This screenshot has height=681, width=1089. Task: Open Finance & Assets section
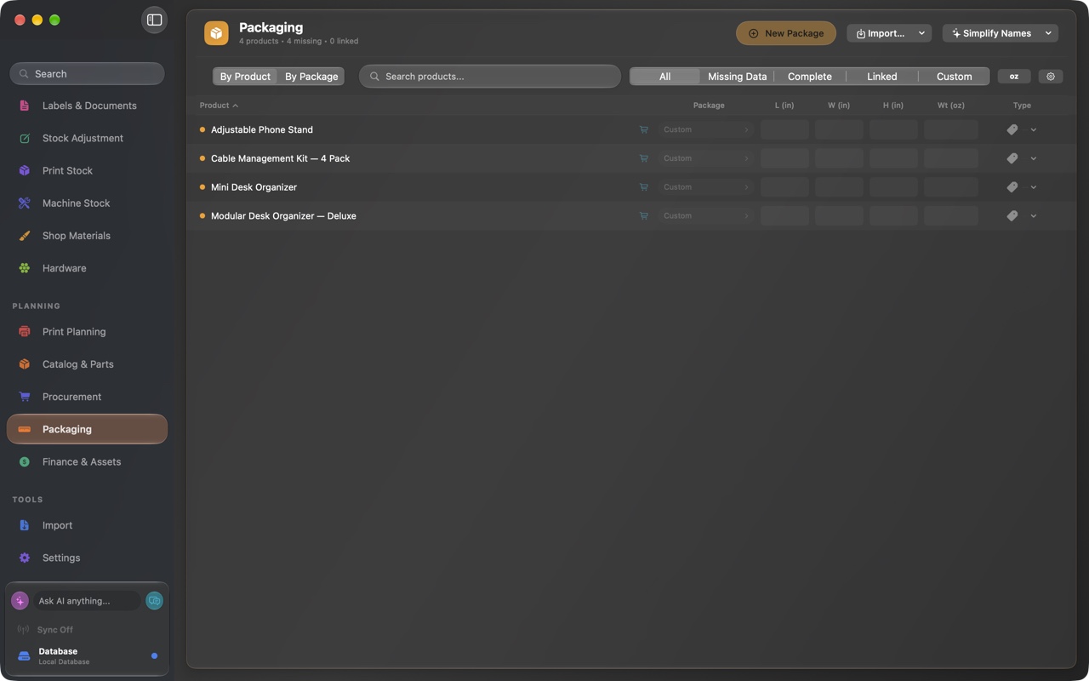87,462
